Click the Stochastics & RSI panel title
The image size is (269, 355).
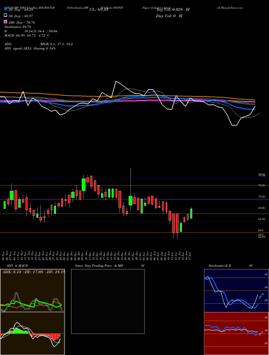[x=230, y=266]
